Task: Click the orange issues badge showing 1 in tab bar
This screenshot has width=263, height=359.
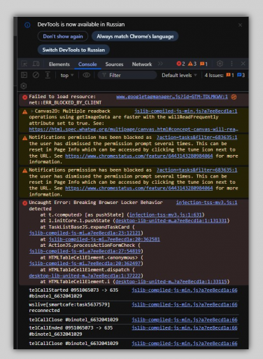Action: (204, 64)
